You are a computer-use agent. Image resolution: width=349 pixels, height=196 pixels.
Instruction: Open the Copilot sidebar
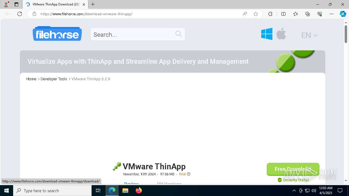click(343, 14)
